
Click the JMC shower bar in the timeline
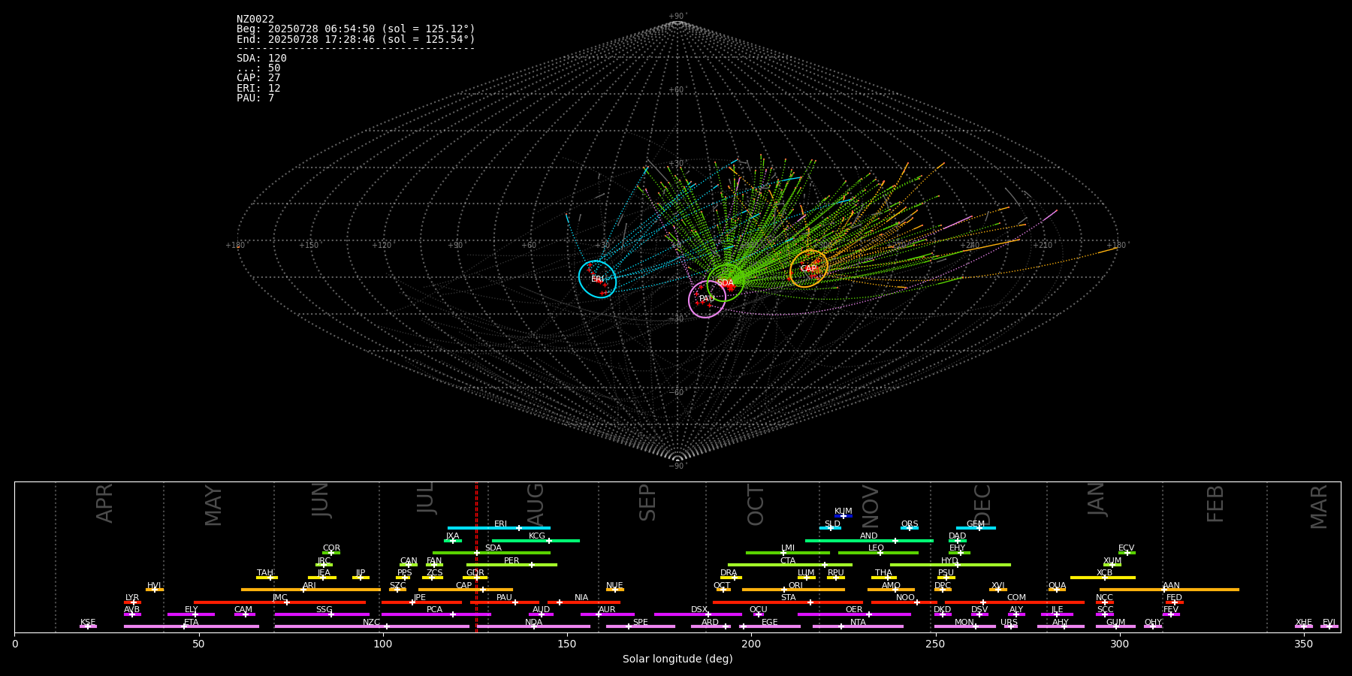point(280,602)
